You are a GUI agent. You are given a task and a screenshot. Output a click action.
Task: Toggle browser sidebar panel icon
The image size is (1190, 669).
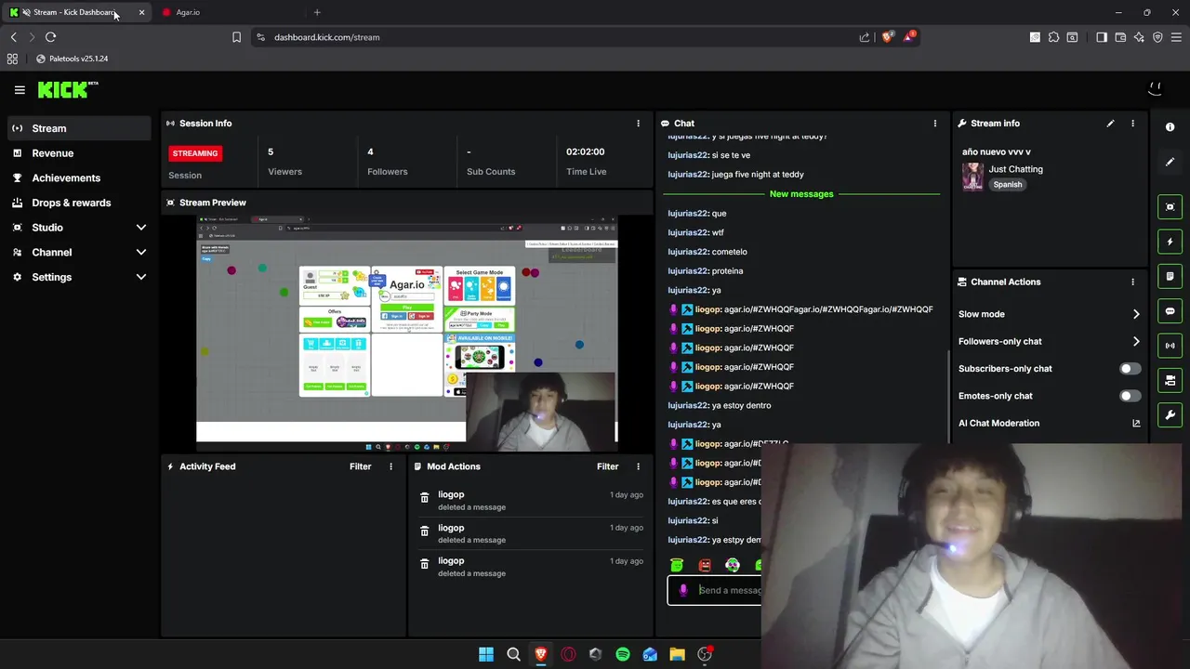(x=1102, y=37)
